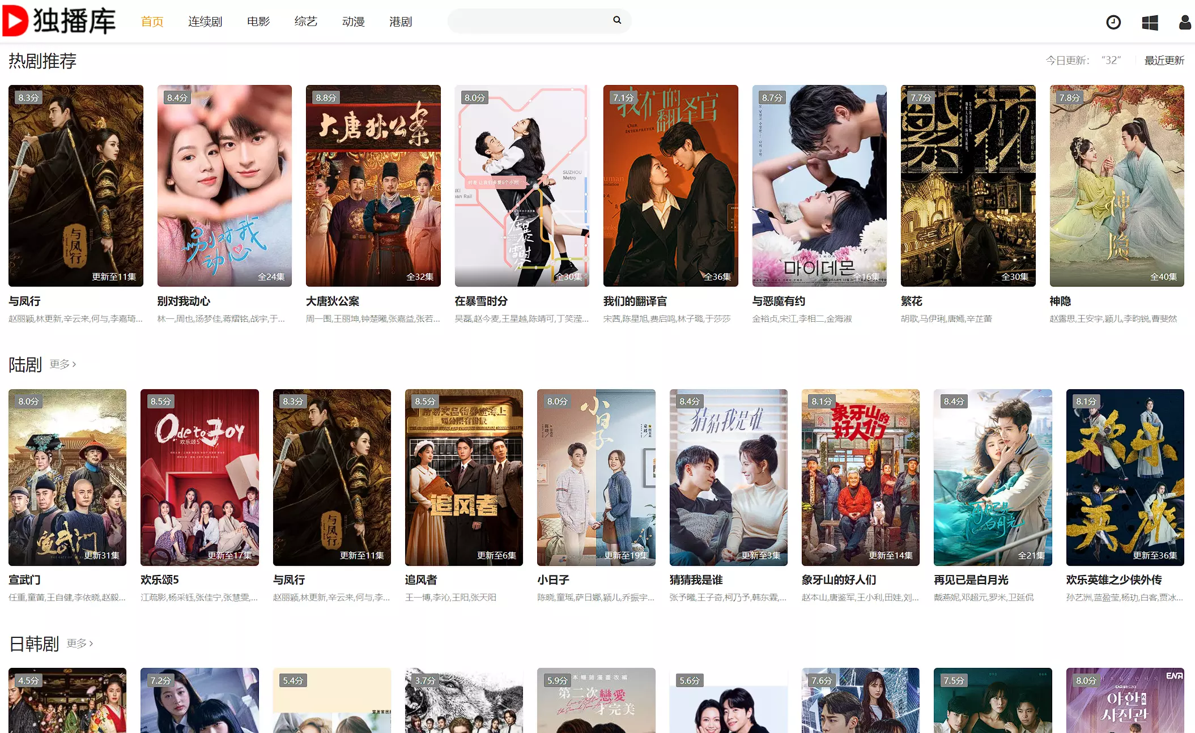Viewport: 1195px width, 733px height.
Task: Open the 连续剧 menu item
Action: pyautogui.click(x=205, y=22)
